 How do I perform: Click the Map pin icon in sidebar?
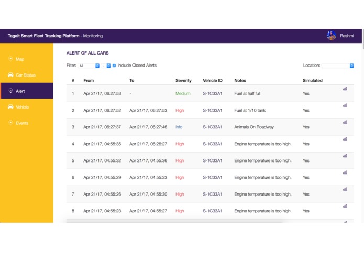10,59
